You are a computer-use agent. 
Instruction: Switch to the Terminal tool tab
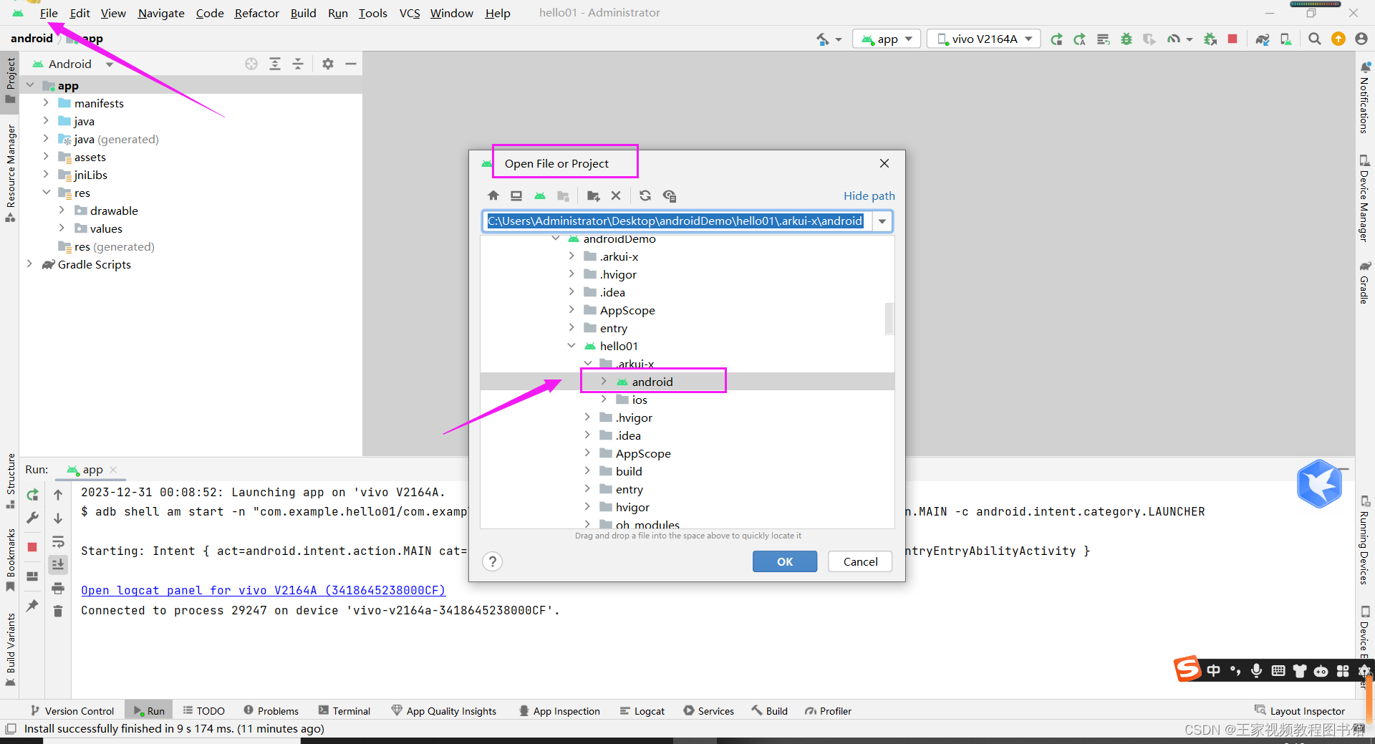coord(344,710)
